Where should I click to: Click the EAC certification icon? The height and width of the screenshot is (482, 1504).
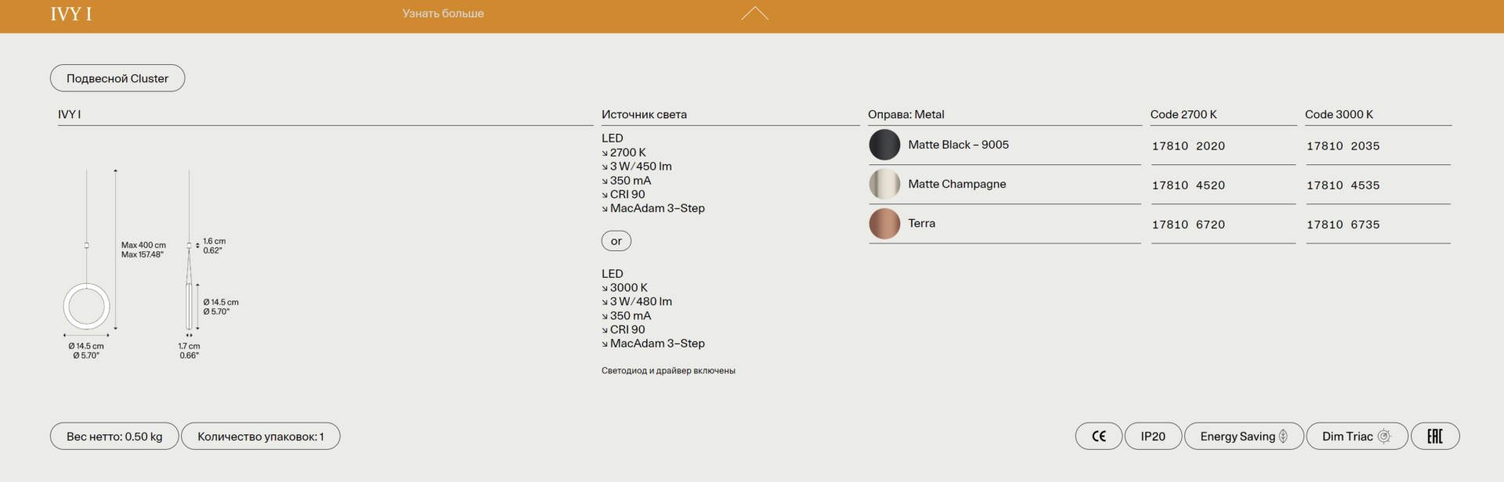point(1434,437)
